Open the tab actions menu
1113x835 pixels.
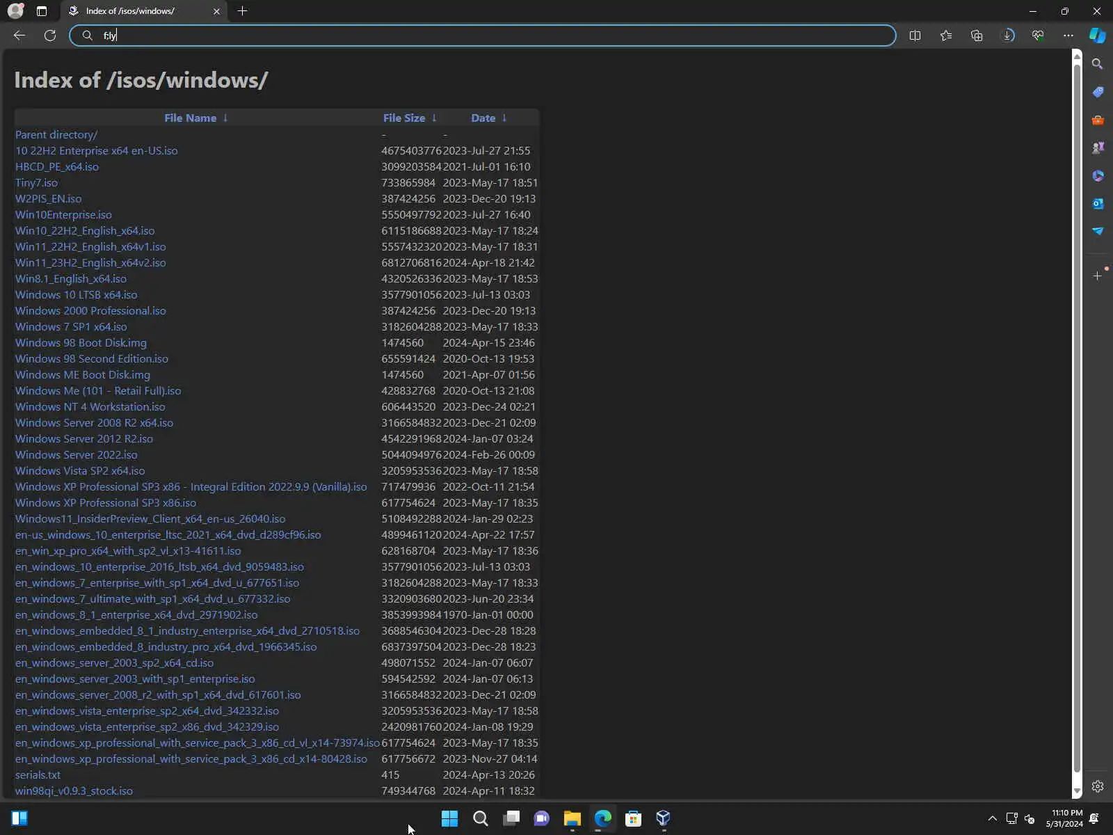coord(42,11)
